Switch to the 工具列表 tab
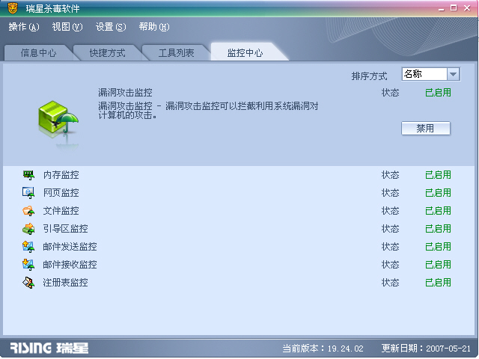 (x=177, y=53)
